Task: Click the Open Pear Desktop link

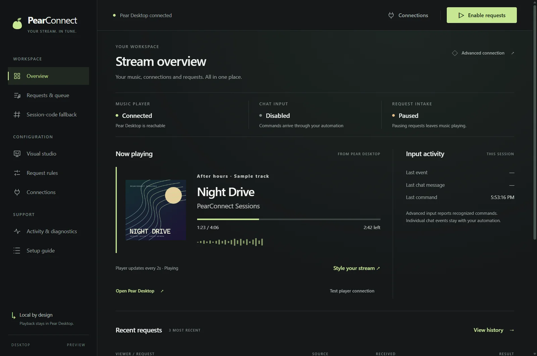Action: 140,291
